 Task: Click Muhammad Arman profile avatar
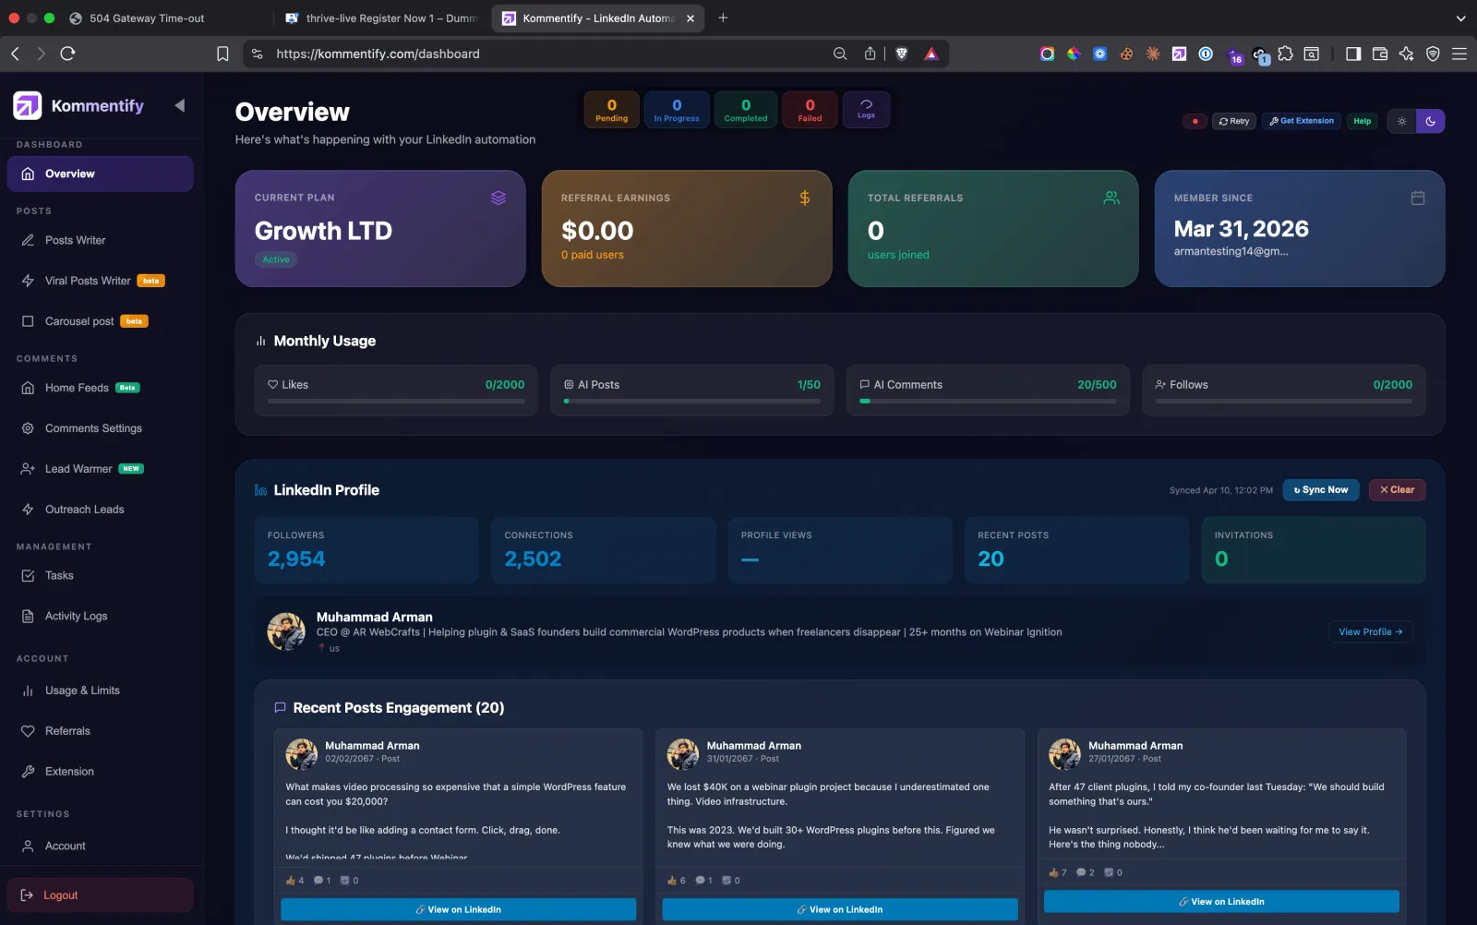pyautogui.click(x=286, y=631)
